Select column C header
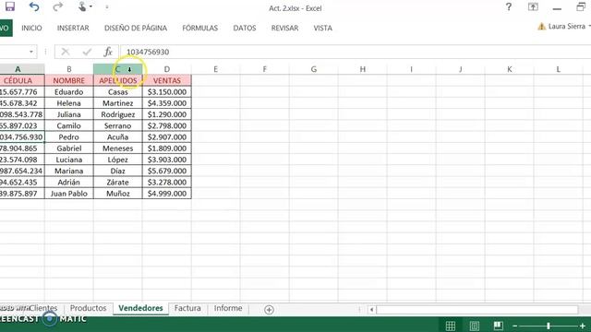 click(x=118, y=69)
